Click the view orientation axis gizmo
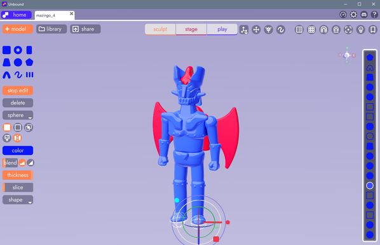The width and height of the screenshot is (380, 245). pyautogui.click(x=347, y=55)
